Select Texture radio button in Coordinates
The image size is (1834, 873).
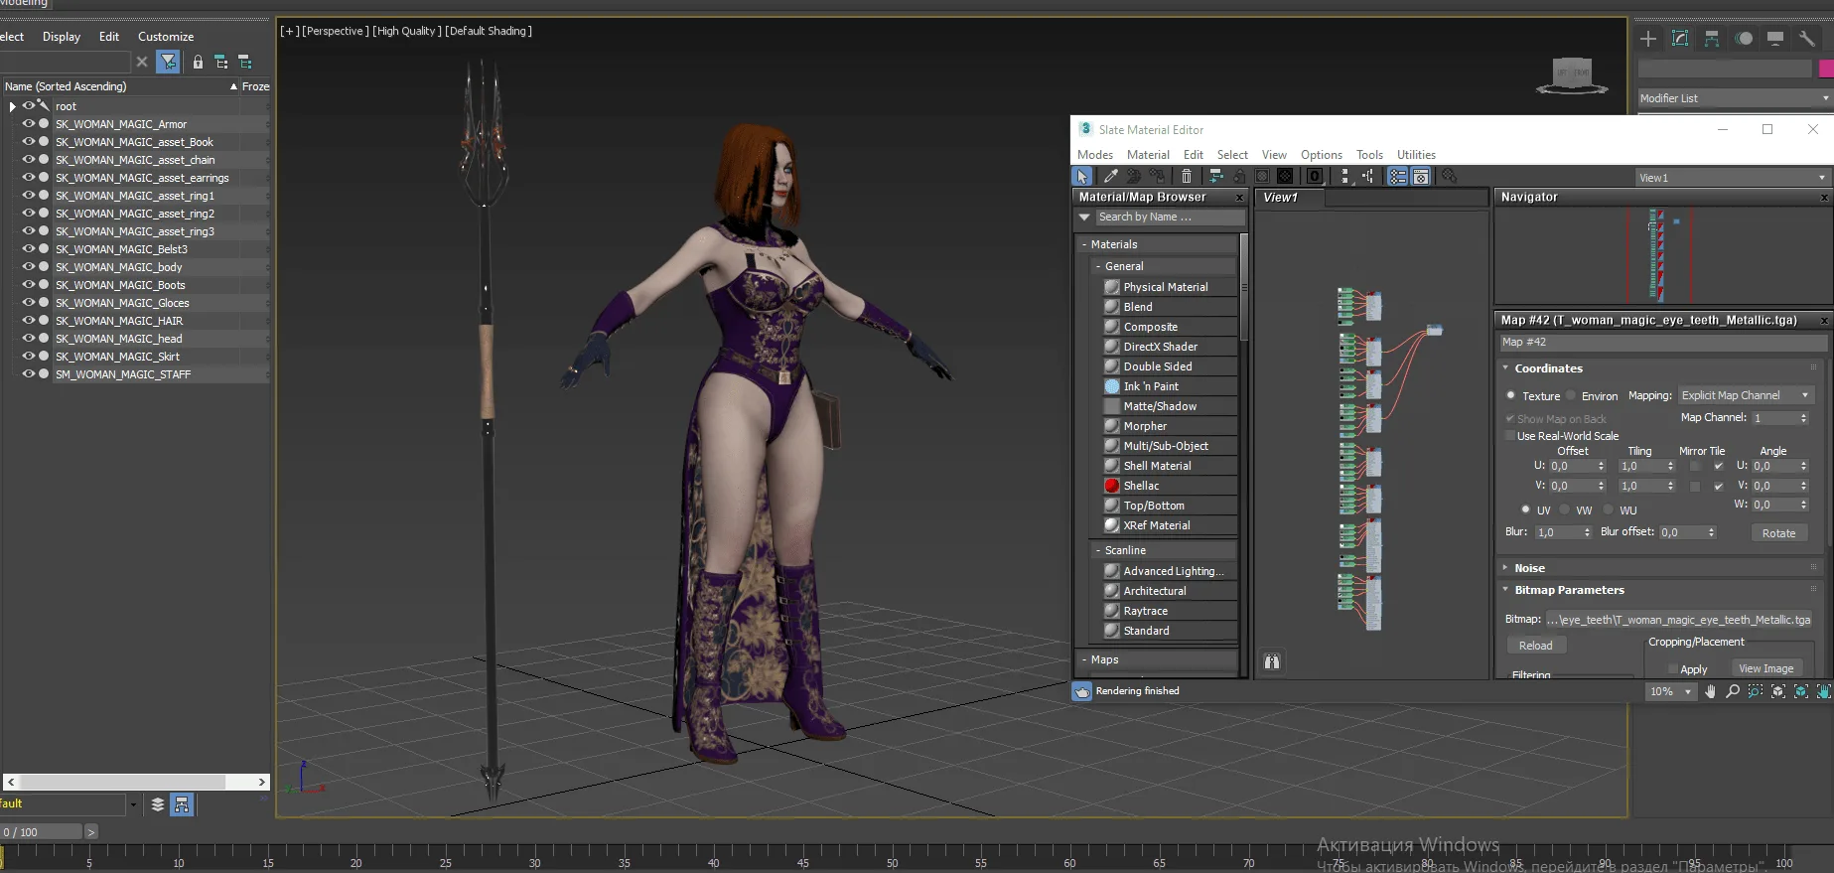tap(1511, 395)
